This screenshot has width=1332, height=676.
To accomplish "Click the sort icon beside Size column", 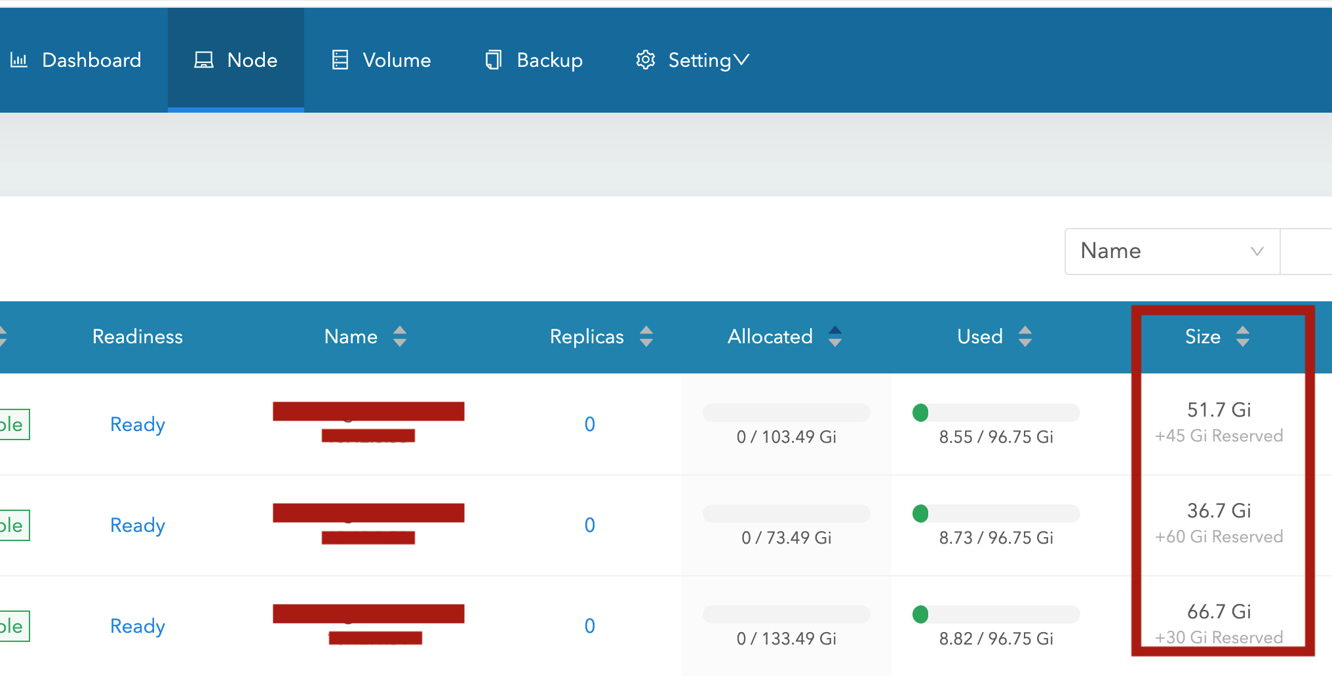I will coord(1244,336).
